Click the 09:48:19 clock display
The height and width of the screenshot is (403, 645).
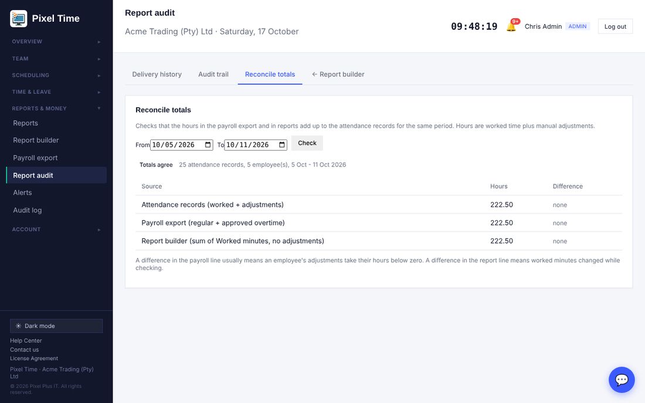pos(474,26)
